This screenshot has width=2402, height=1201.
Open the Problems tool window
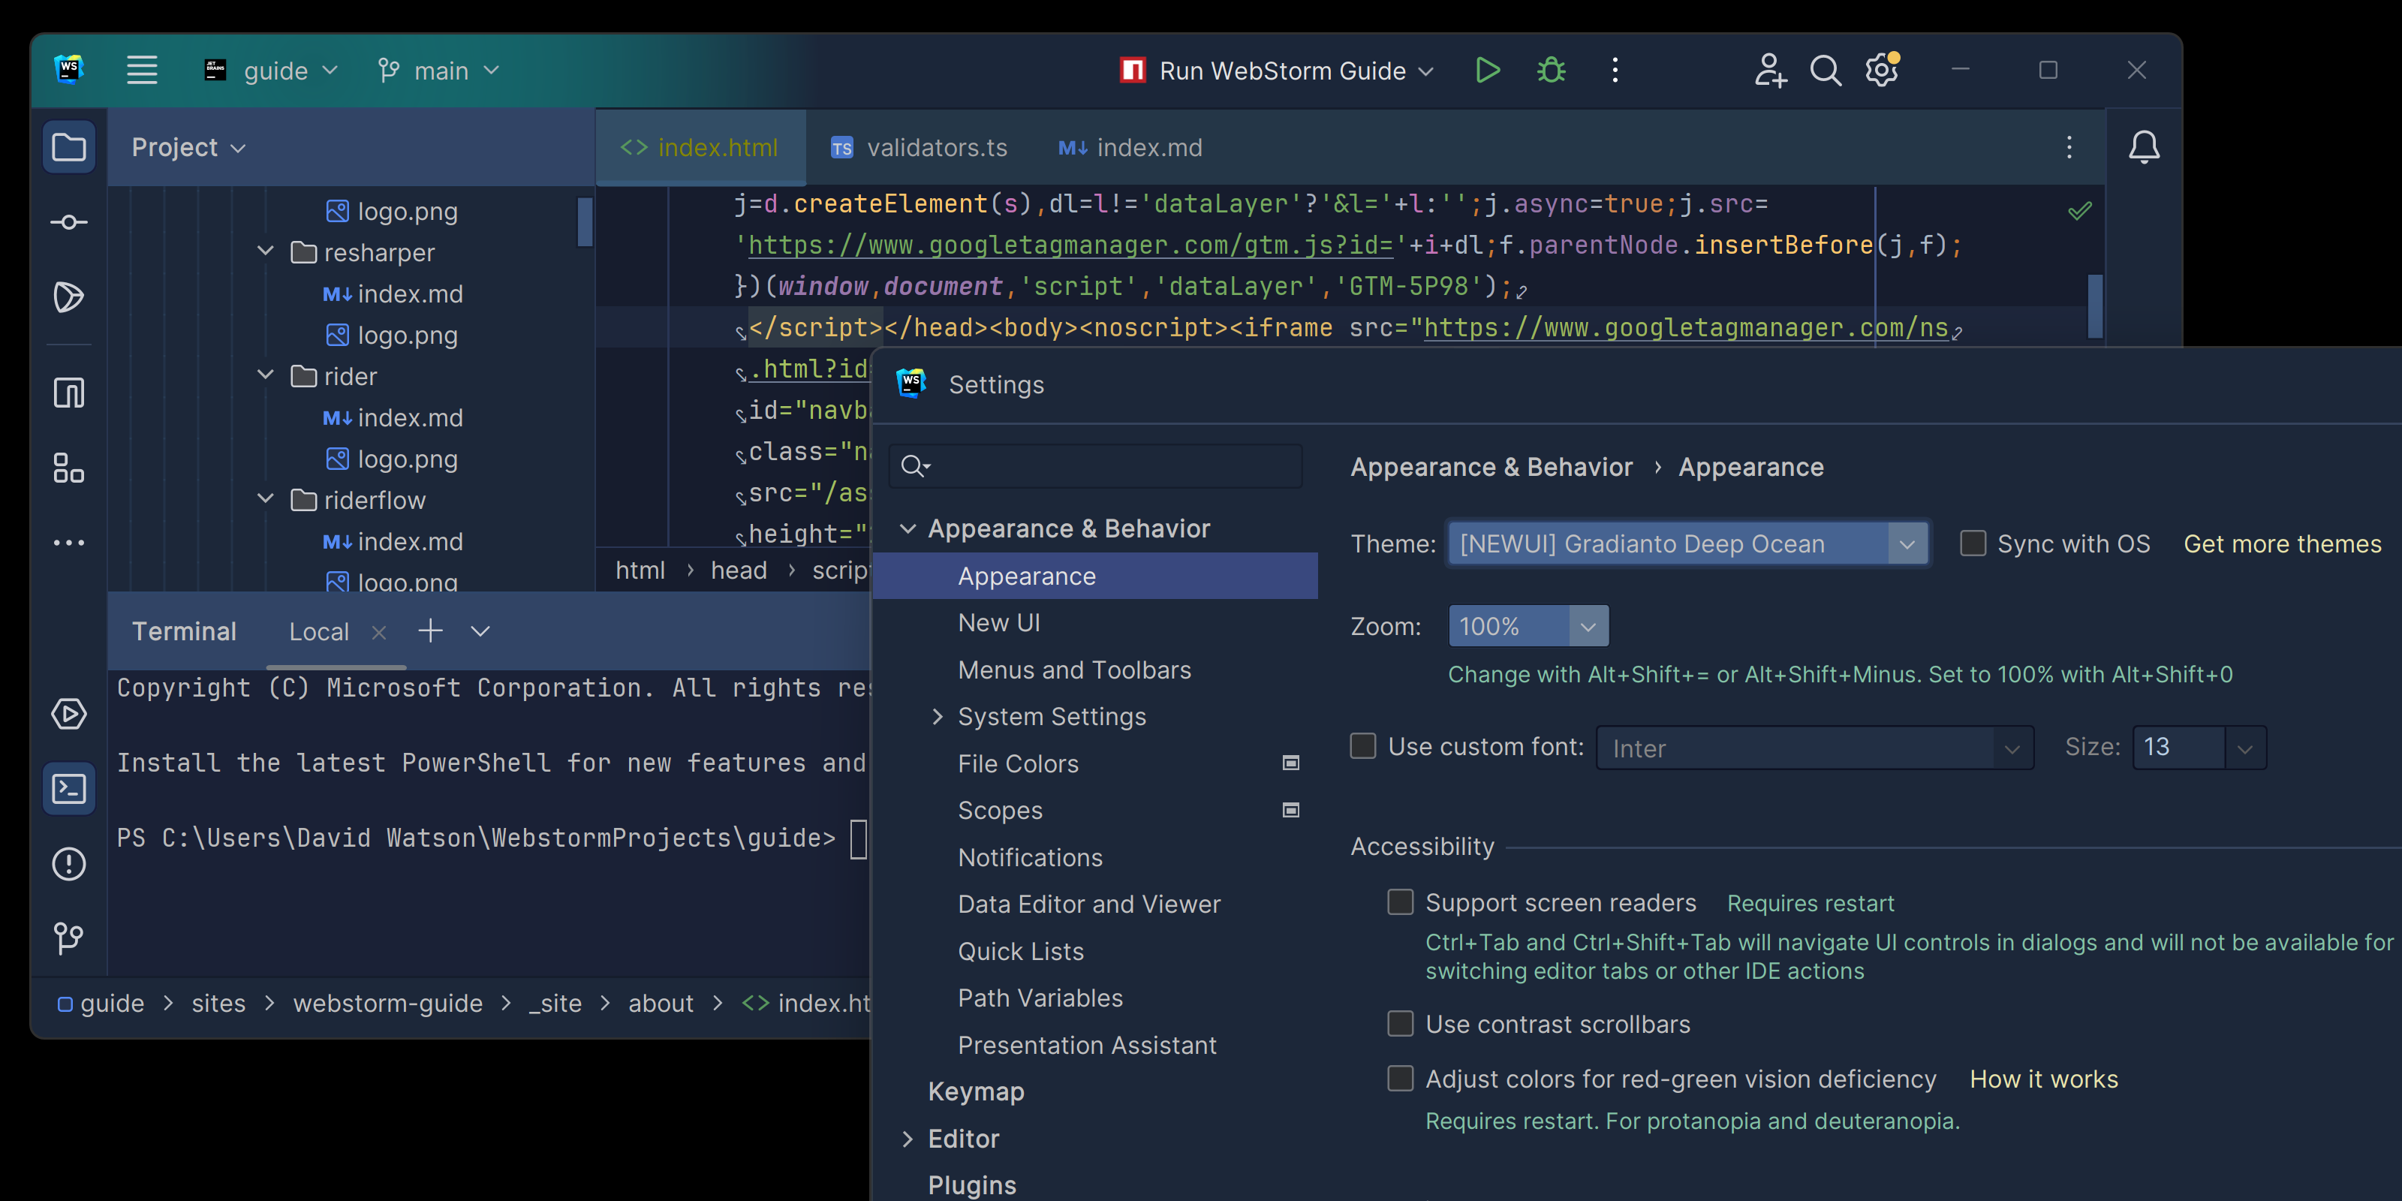69,863
